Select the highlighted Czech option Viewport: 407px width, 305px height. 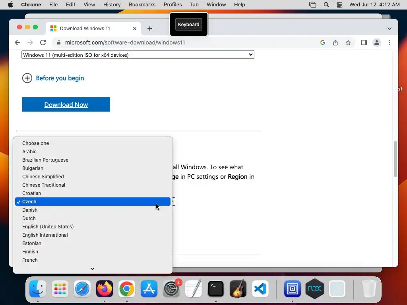tap(93, 201)
